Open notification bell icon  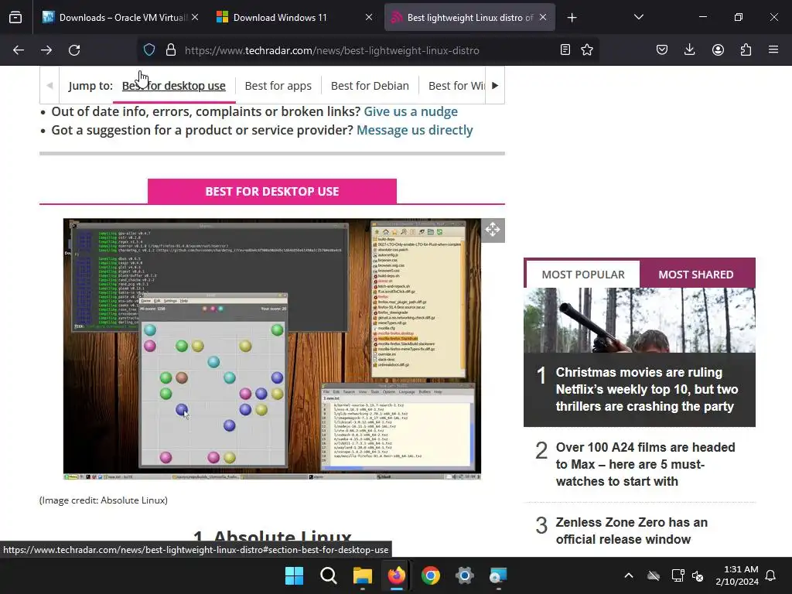click(771, 575)
